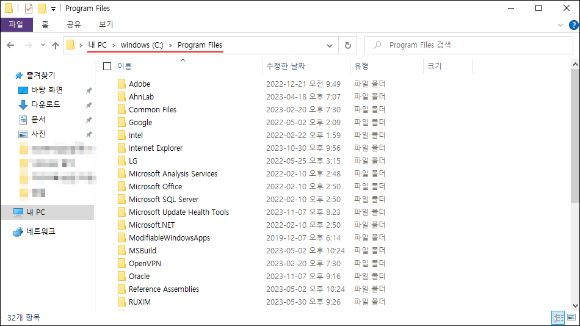The image size is (580, 326).
Task: Switch to Details view layout icon
Action: [x=558, y=317]
